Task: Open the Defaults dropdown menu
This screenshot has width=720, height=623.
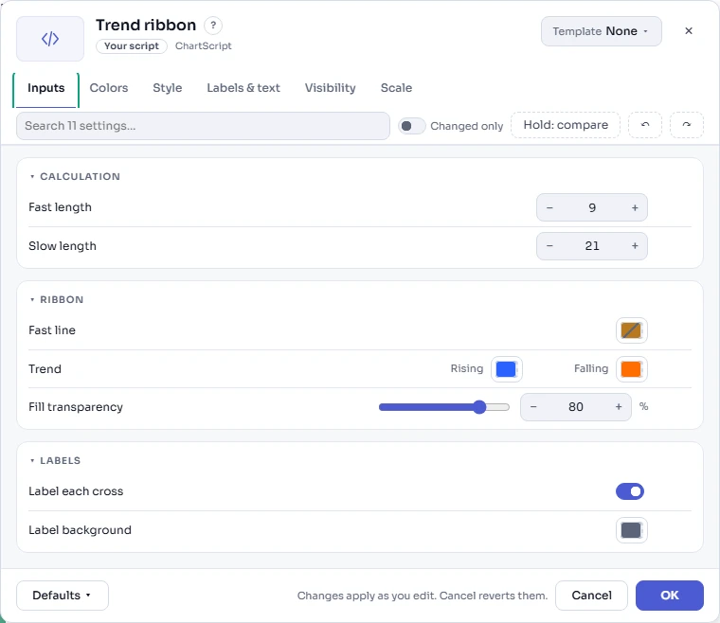Action: point(63,596)
